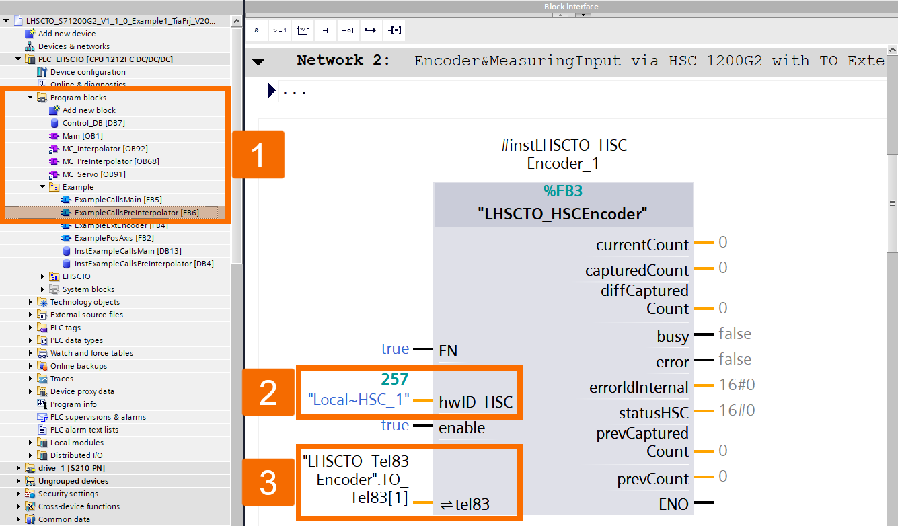Click the MC_Servo [OB91] block icon
Screen dimensions: 898x526
54,174
